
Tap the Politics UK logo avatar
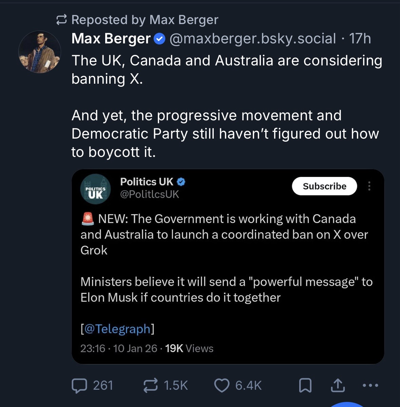point(95,189)
